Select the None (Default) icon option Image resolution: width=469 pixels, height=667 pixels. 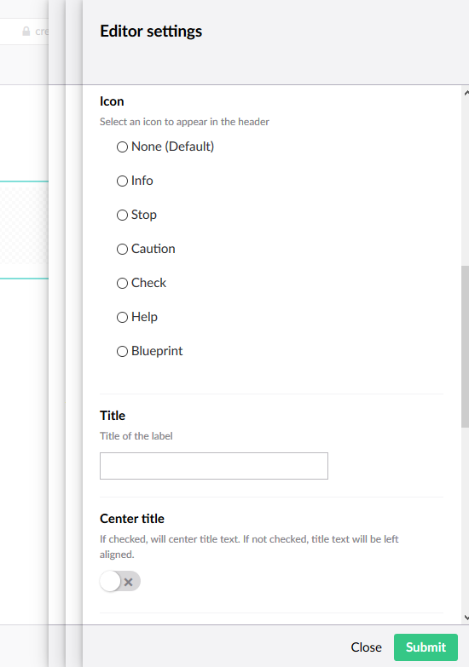tap(122, 147)
